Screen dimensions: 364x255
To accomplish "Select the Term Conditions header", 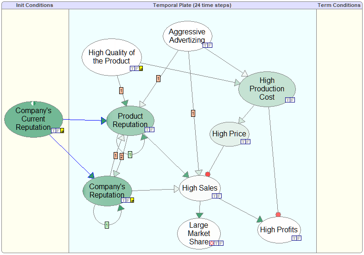I will 338,5.
